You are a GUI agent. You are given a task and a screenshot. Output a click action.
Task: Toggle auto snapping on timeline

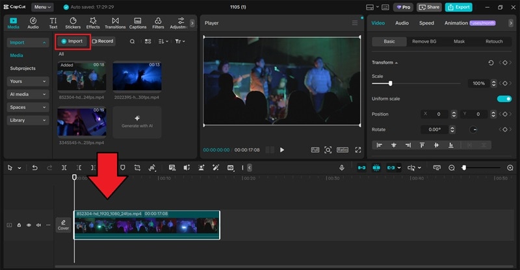[376, 168]
